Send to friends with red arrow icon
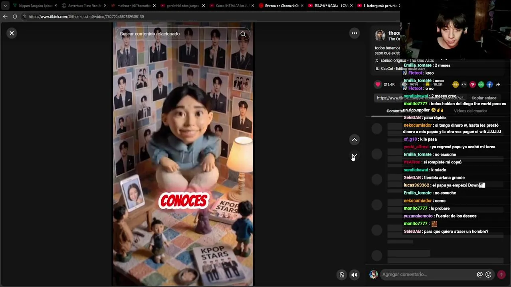The height and width of the screenshot is (287, 511). click(473, 85)
